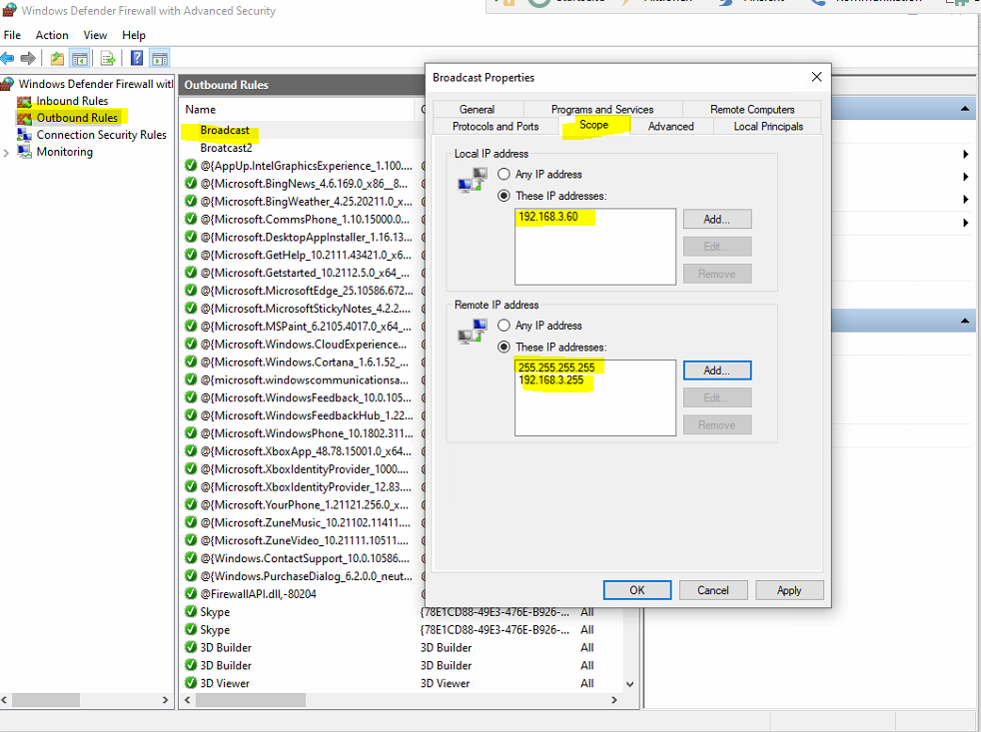Select the remote Any IP address radio
This screenshot has width=981, height=732.
point(503,326)
